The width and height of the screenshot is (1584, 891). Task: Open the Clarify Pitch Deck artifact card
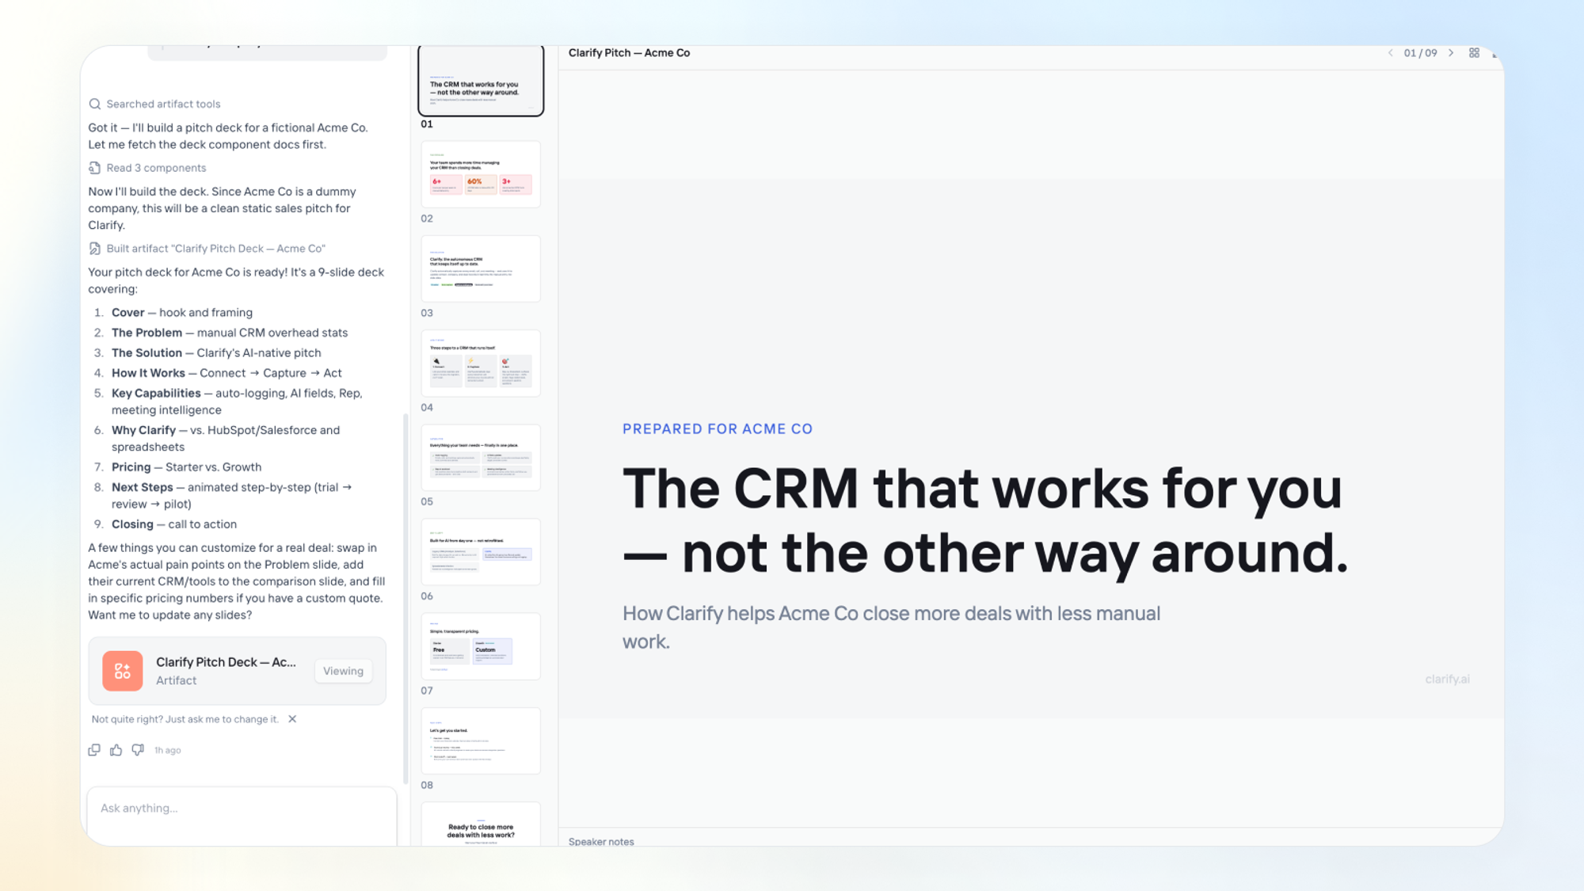pos(237,671)
